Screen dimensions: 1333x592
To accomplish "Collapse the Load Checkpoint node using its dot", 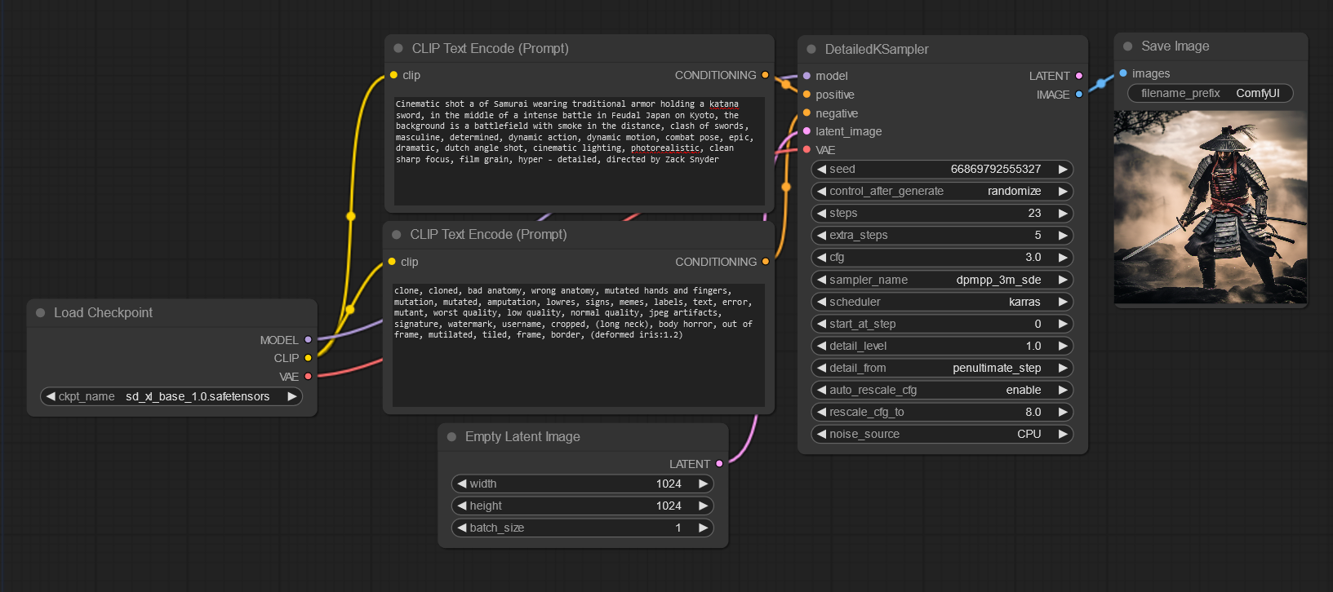I will point(40,313).
